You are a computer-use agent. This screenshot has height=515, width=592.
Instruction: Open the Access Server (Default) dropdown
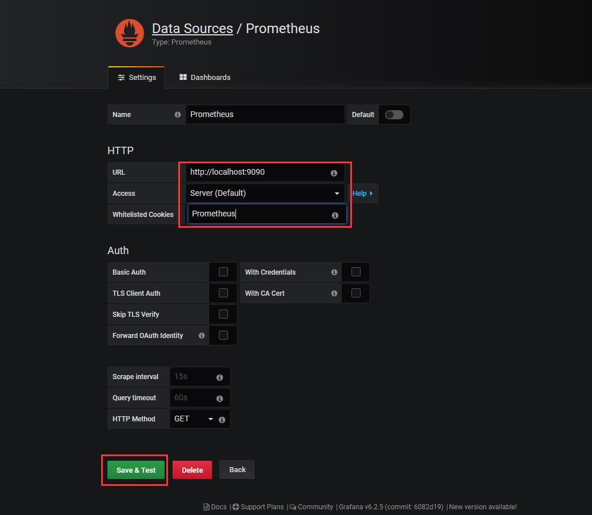pyautogui.click(x=265, y=193)
